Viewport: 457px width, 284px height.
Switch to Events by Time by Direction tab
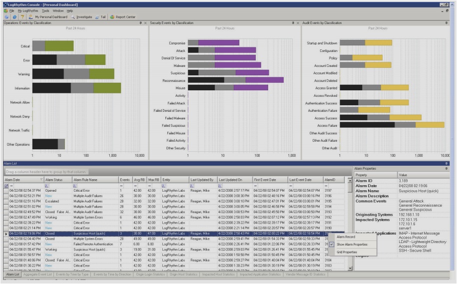coord(112,275)
